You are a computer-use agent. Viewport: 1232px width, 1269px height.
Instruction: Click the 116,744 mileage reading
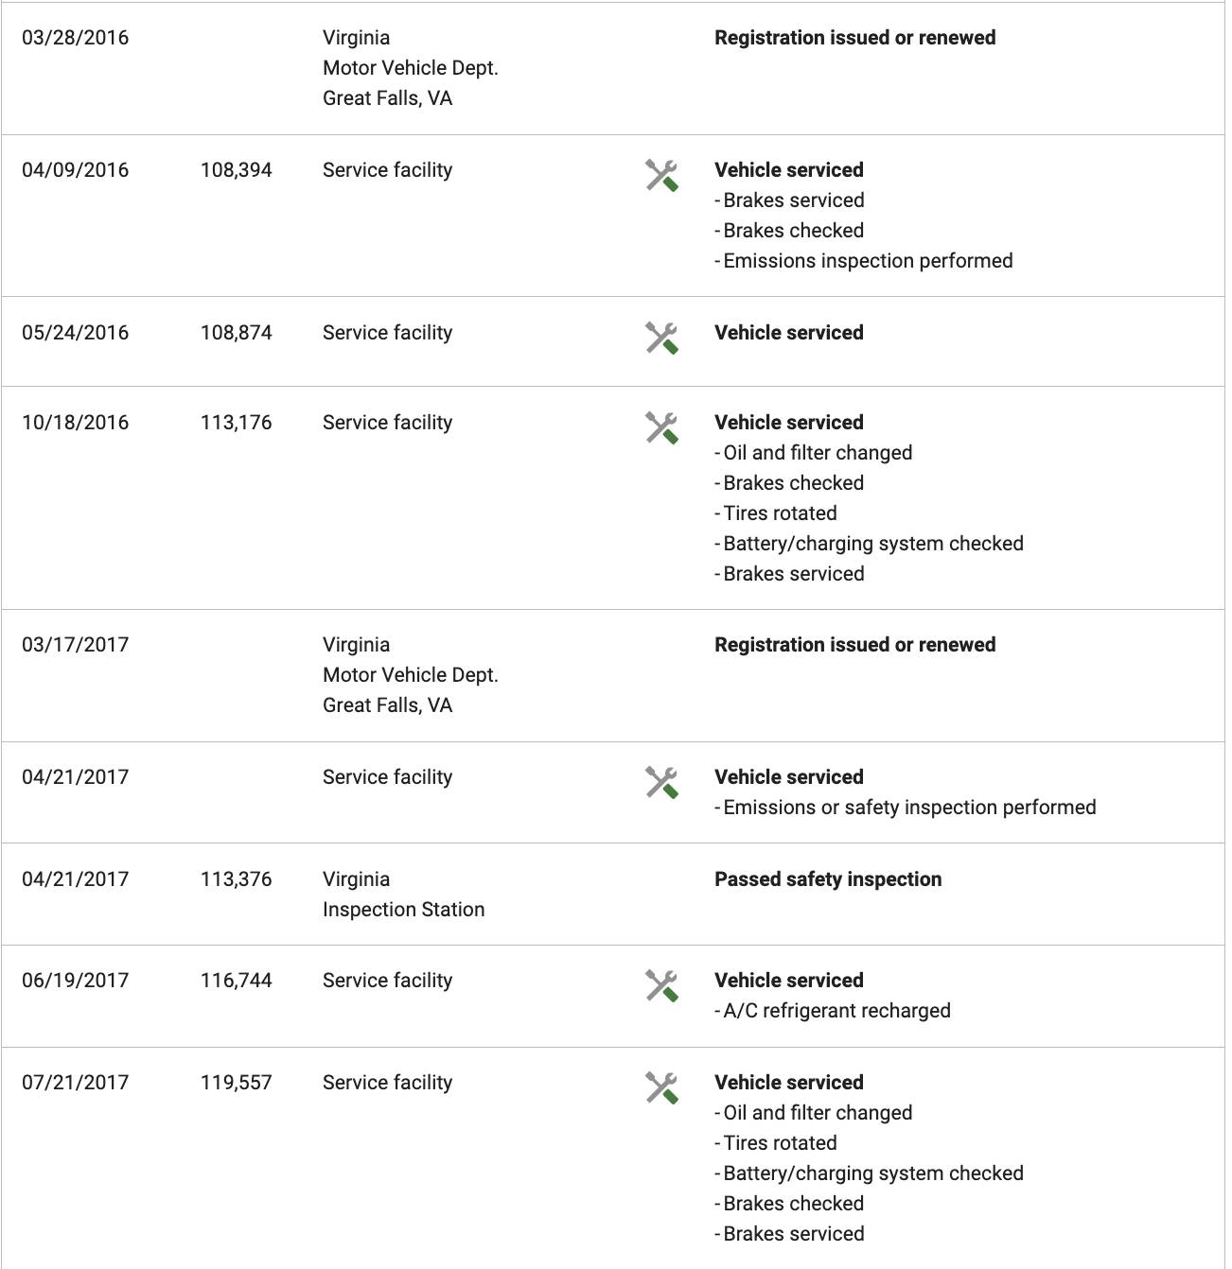pyautogui.click(x=236, y=981)
